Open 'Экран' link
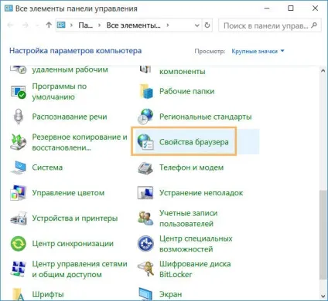This screenshot has width=328, height=301. [170, 294]
